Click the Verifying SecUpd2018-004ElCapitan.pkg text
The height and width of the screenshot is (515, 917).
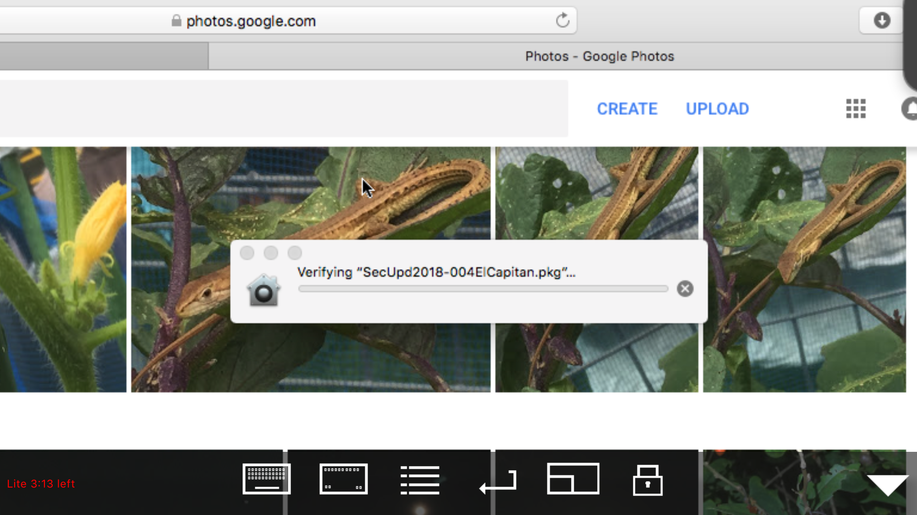(x=436, y=272)
